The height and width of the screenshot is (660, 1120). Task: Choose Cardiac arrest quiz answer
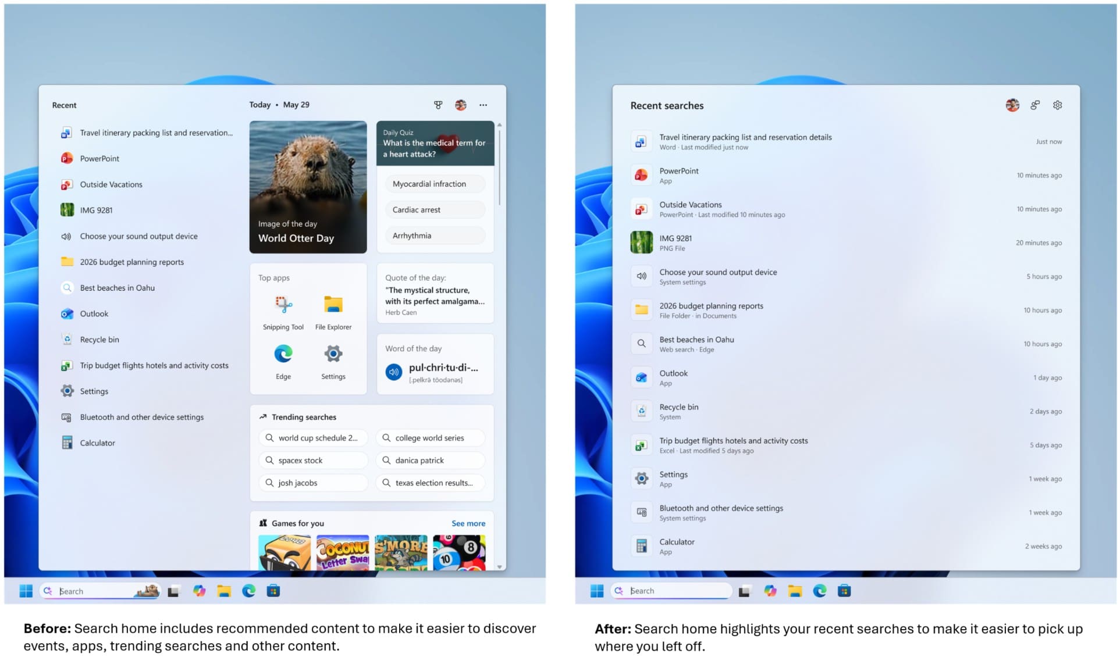pyautogui.click(x=435, y=209)
